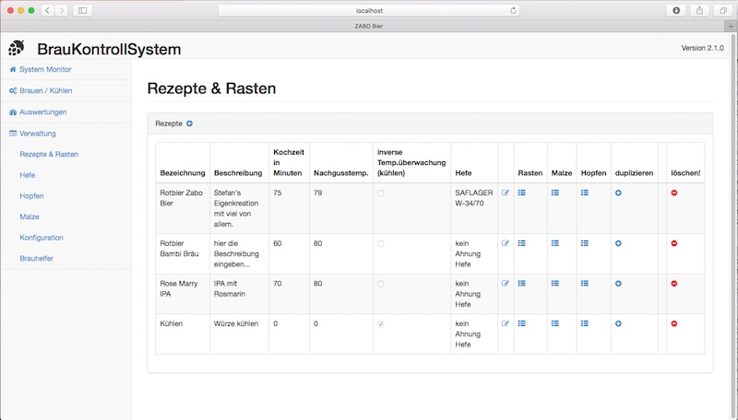Screen dimensions: 738x420
Task: Edit the Rotbier Zabo Bier recipe
Action: [x=506, y=192]
